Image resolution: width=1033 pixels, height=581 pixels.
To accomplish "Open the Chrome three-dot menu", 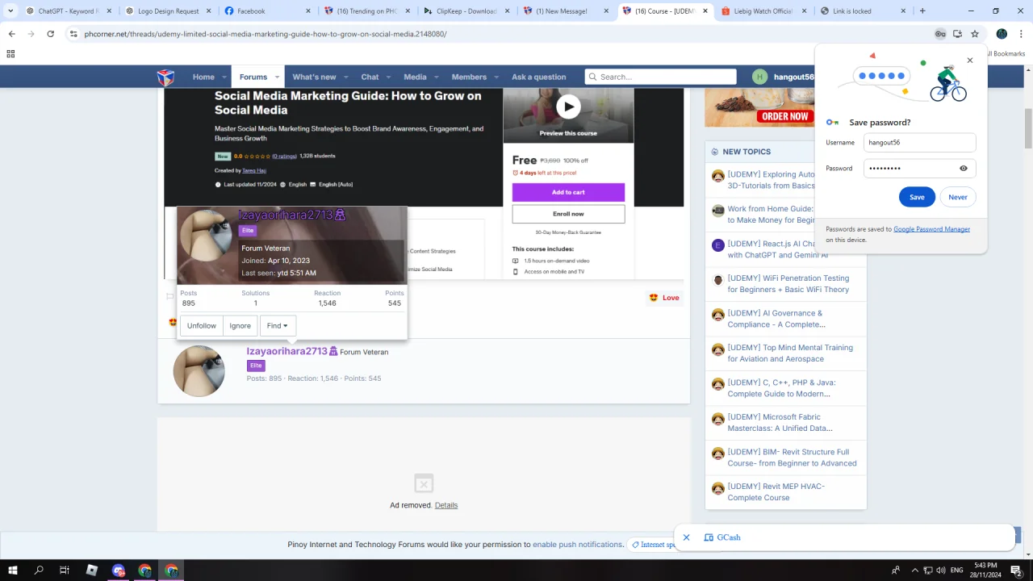I will (x=1021, y=34).
